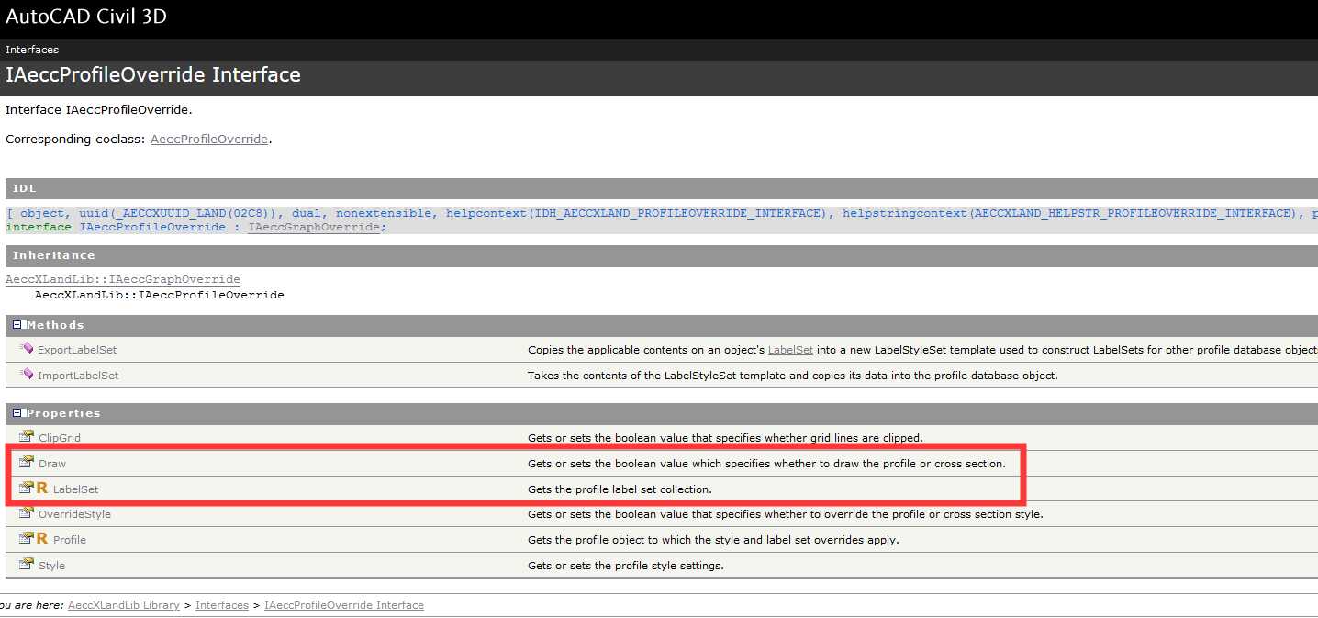Click the IAeccProfileOverride Interface page title
This screenshot has height=618, width=1318.
point(153,74)
